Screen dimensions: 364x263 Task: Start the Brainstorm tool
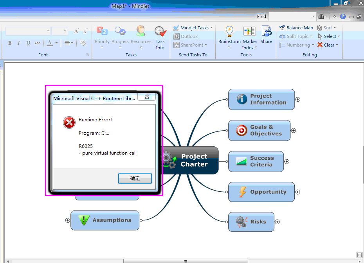(x=229, y=37)
